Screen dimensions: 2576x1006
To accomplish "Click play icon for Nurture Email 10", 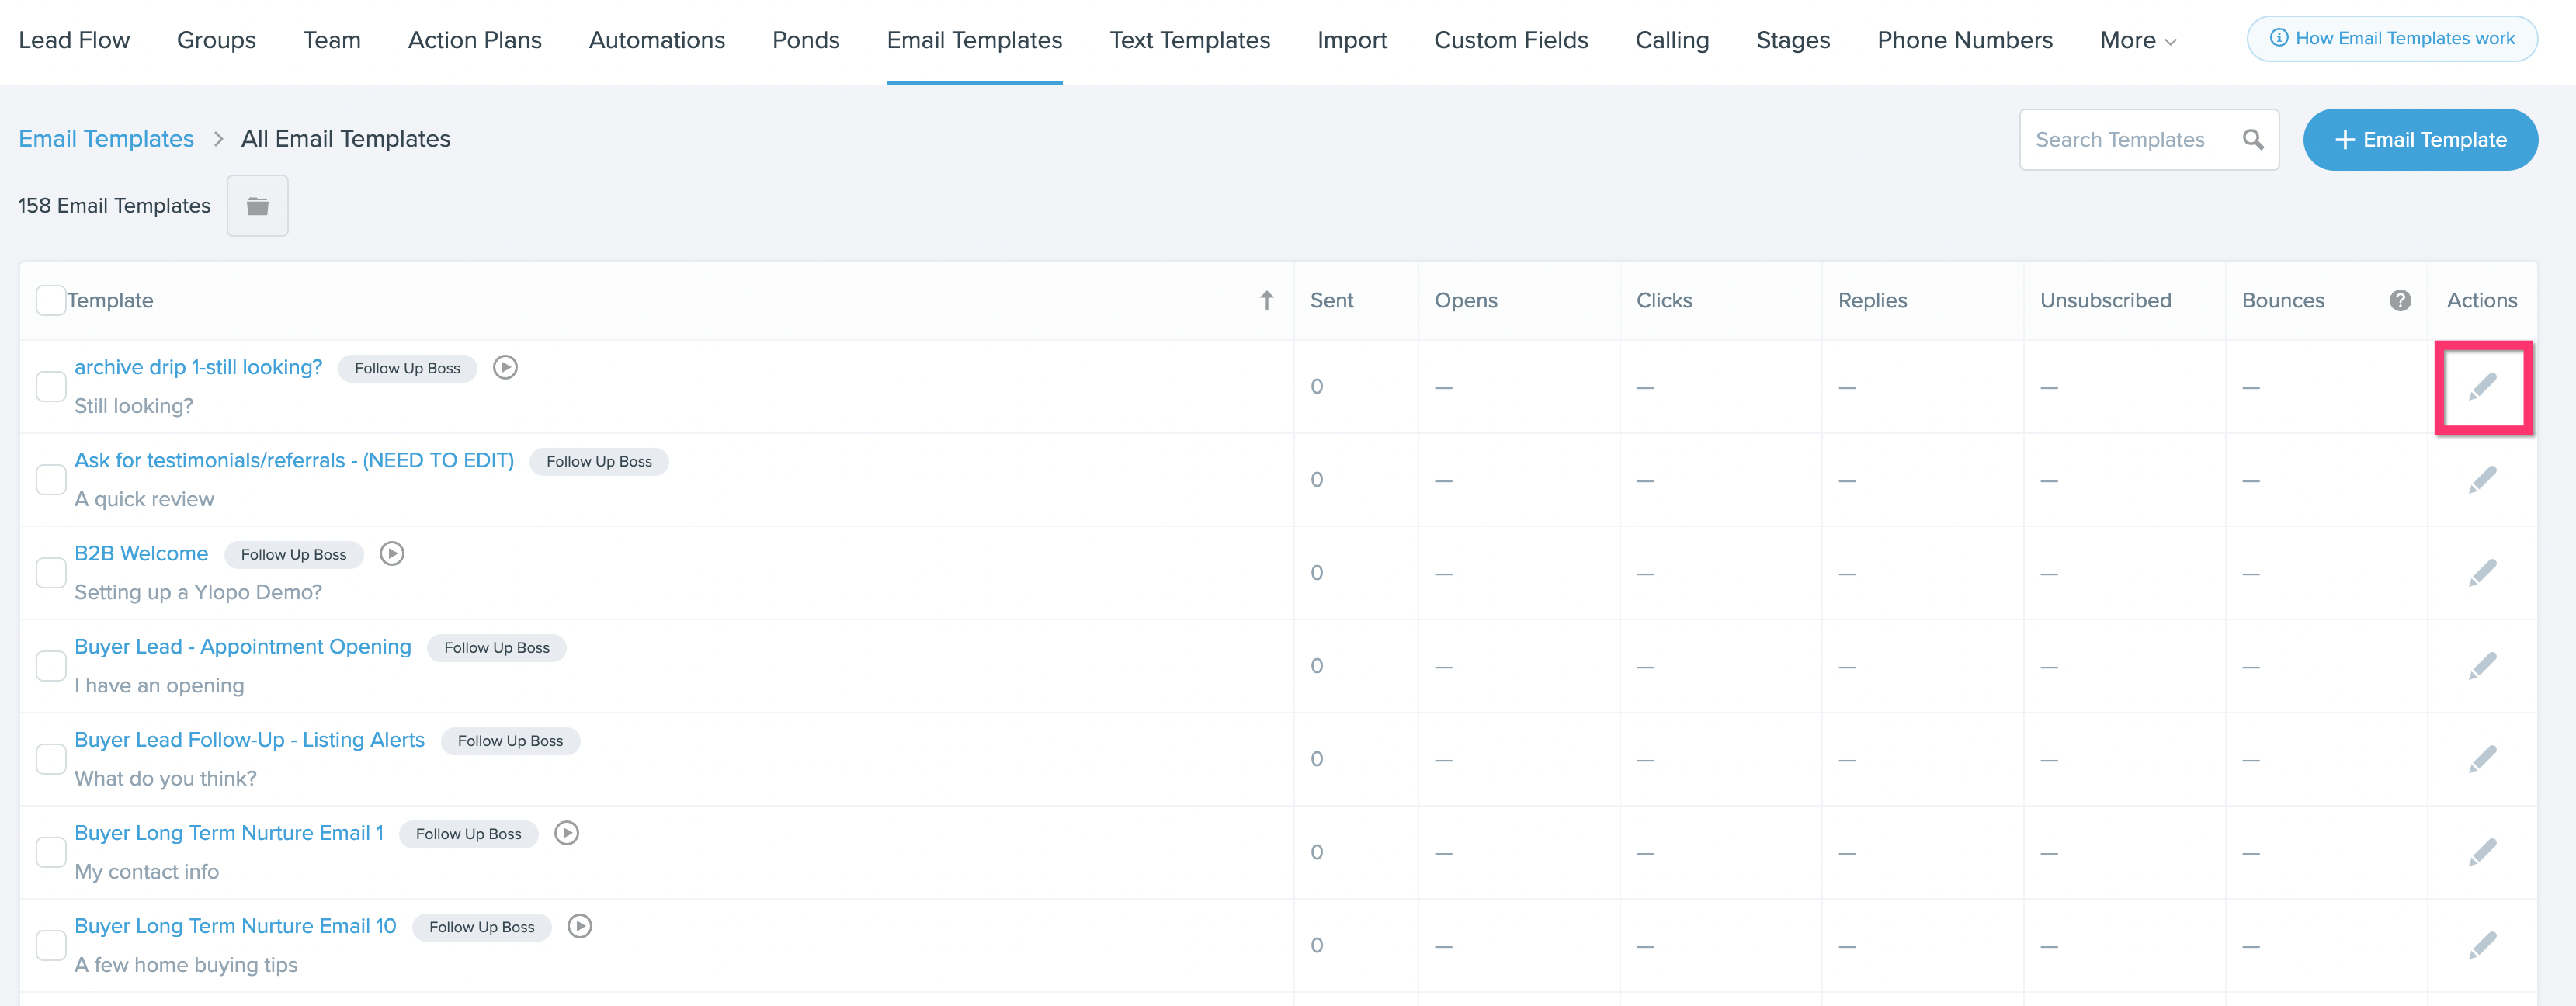I will pyautogui.click(x=580, y=926).
